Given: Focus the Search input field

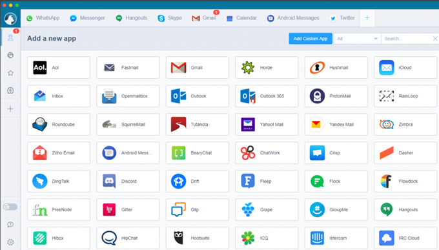Looking at the screenshot, I should (x=407, y=39).
